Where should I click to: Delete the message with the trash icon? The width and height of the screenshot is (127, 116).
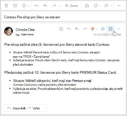click(x=6, y=6)
